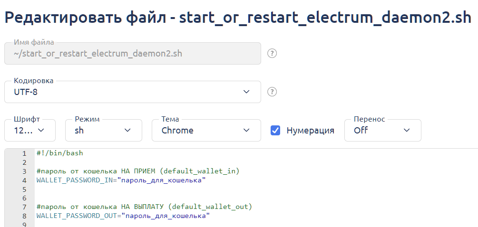
Task: Click the default_wallet_in comment line
Action: point(137,171)
